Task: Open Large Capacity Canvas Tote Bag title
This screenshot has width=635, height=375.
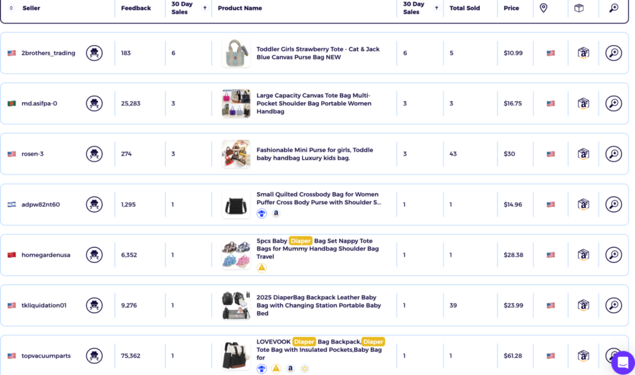Action: [314, 104]
